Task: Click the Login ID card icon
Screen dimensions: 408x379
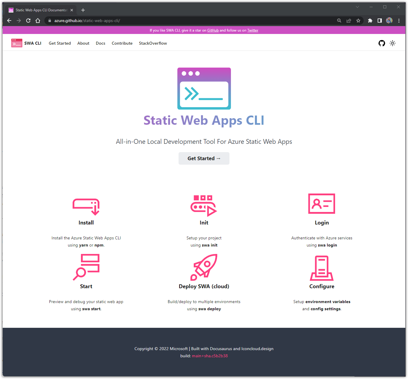Action: pyautogui.click(x=322, y=204)
